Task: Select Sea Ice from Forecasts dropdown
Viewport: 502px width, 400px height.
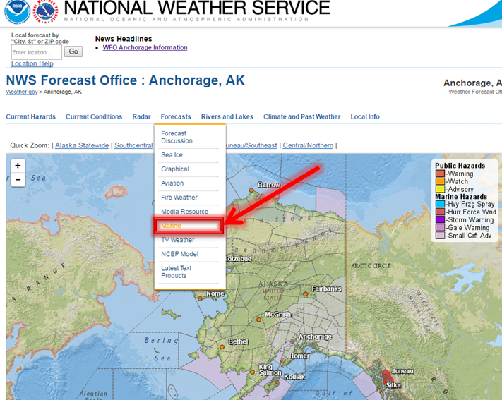Action: point(172,155)
